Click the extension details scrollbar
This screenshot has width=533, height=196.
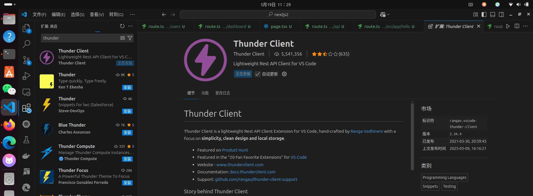(x=412, y=136)
